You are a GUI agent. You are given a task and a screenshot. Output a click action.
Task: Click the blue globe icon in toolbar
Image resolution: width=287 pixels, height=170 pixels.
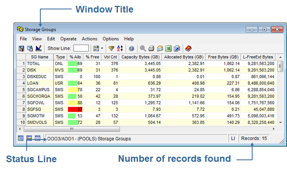click(x=132, y=48)
